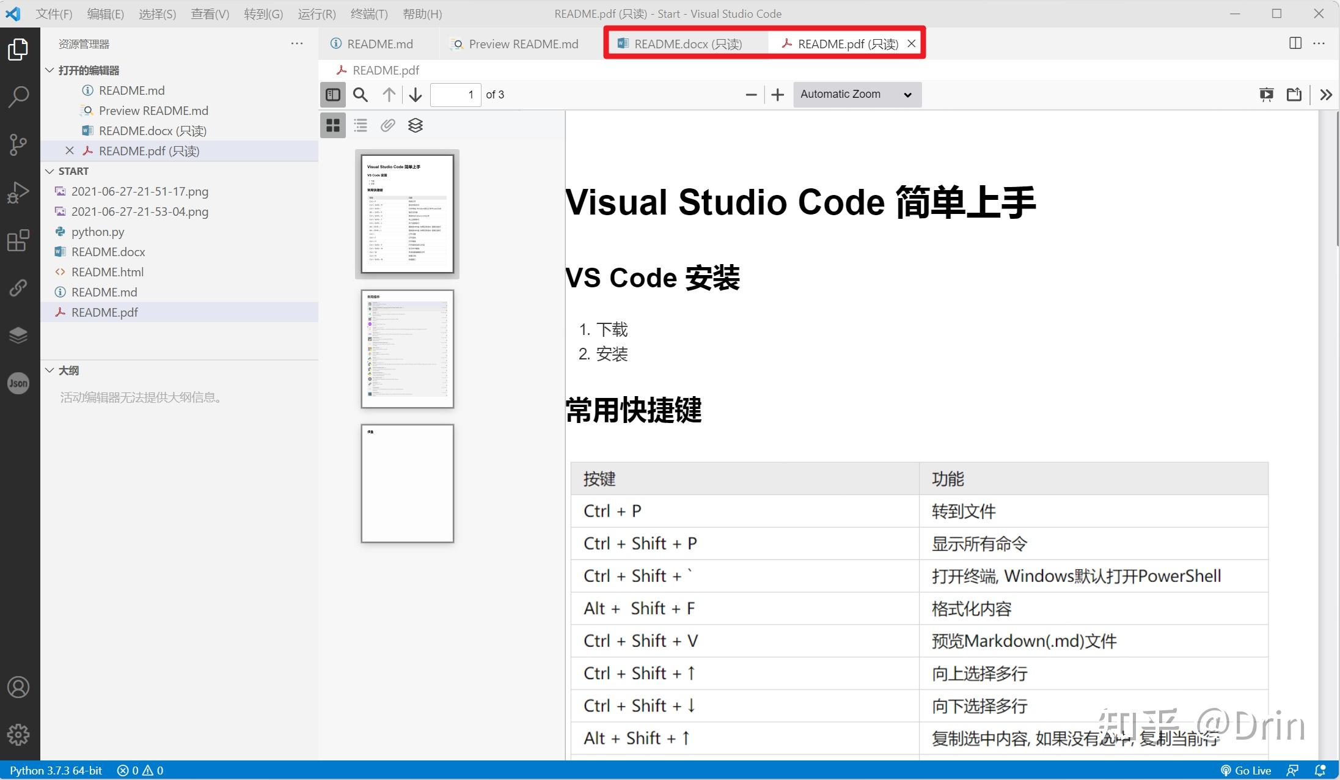The image size is (1340, 780).
Task: Open Source Control view
Action: coord(18,145)
